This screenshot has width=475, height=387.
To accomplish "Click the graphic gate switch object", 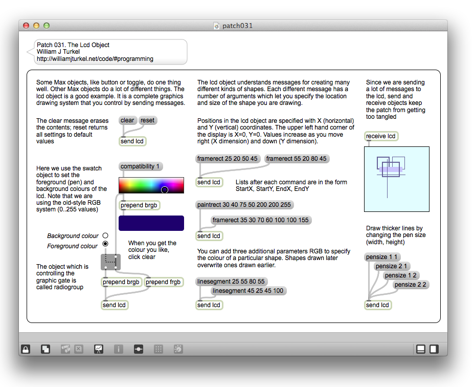I will click(x=110, y=262).
